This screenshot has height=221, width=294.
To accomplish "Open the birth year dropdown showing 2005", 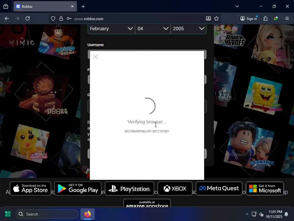I will (189, 28).
